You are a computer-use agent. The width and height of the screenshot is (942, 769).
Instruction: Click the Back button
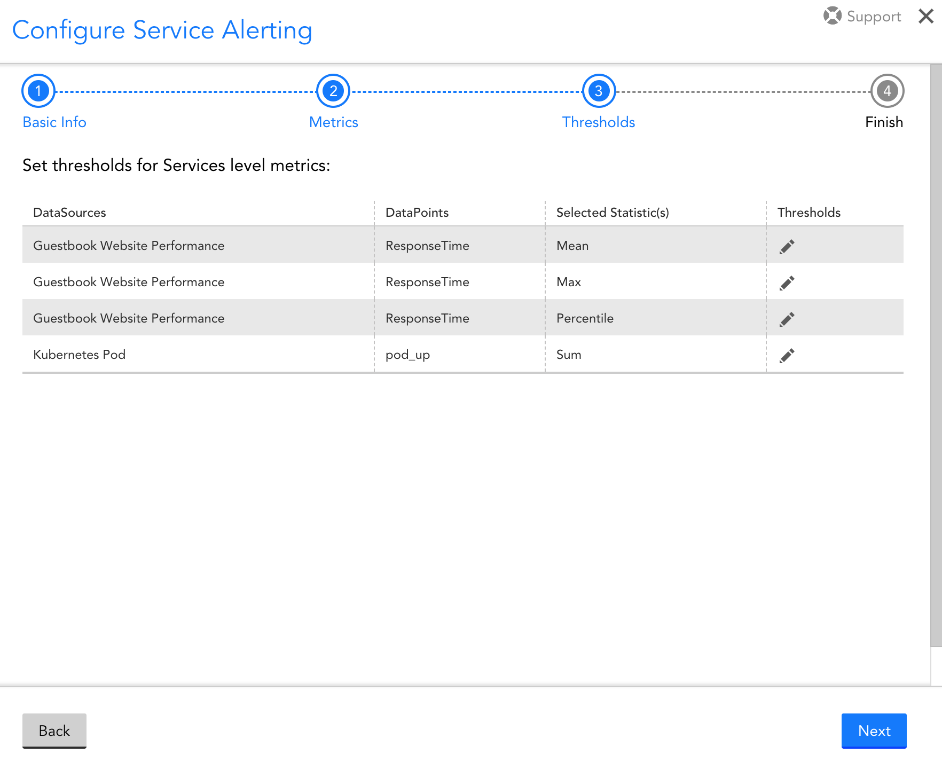pyautogui.click(x=54, y=731)
